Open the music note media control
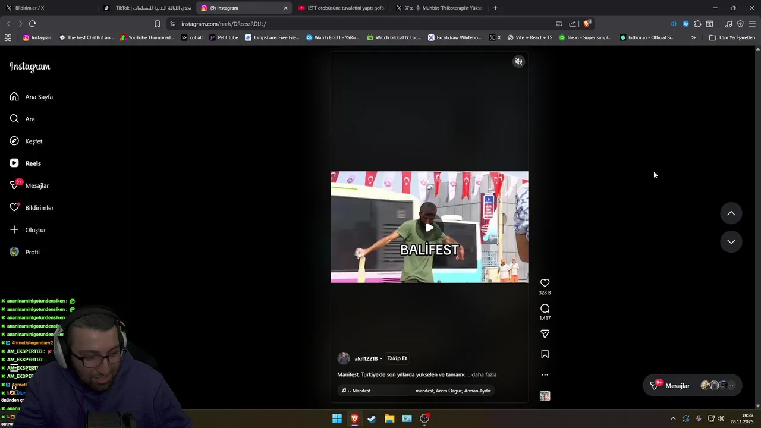761x428 pixels. pyautogui.click(x=728, y=24)
